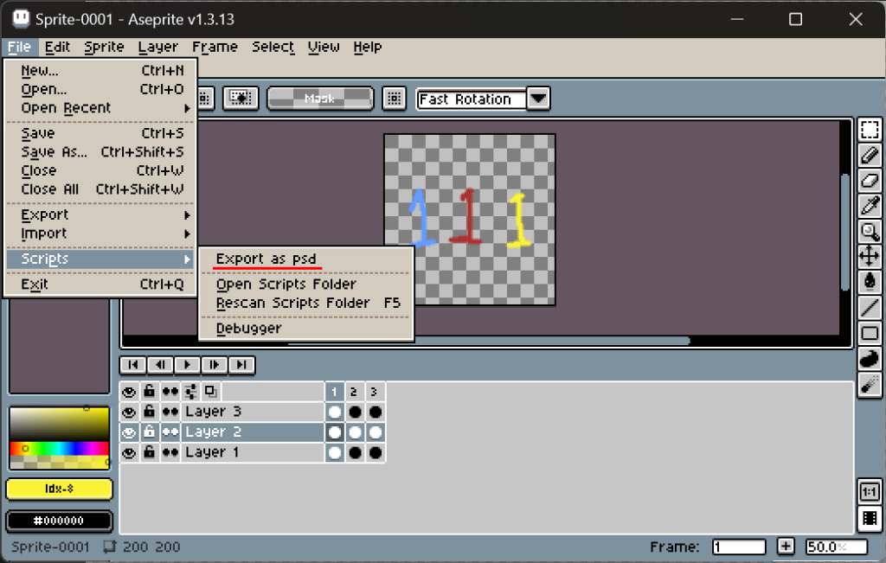The image size is (886, 563).
Task: Toggle continuous cels on Layer 3
Action: click(x=170, y=412)
